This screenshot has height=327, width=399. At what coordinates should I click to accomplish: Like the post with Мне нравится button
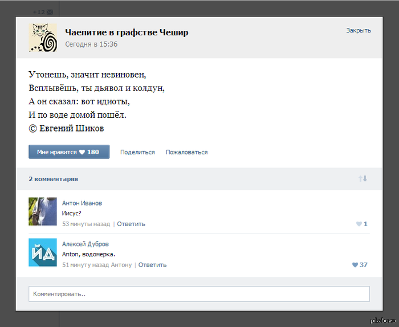pyautogui.click(x=69, y=152)
